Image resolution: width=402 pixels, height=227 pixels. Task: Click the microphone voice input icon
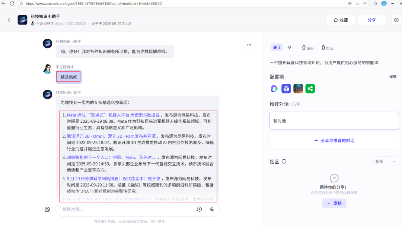coord(212,209)
